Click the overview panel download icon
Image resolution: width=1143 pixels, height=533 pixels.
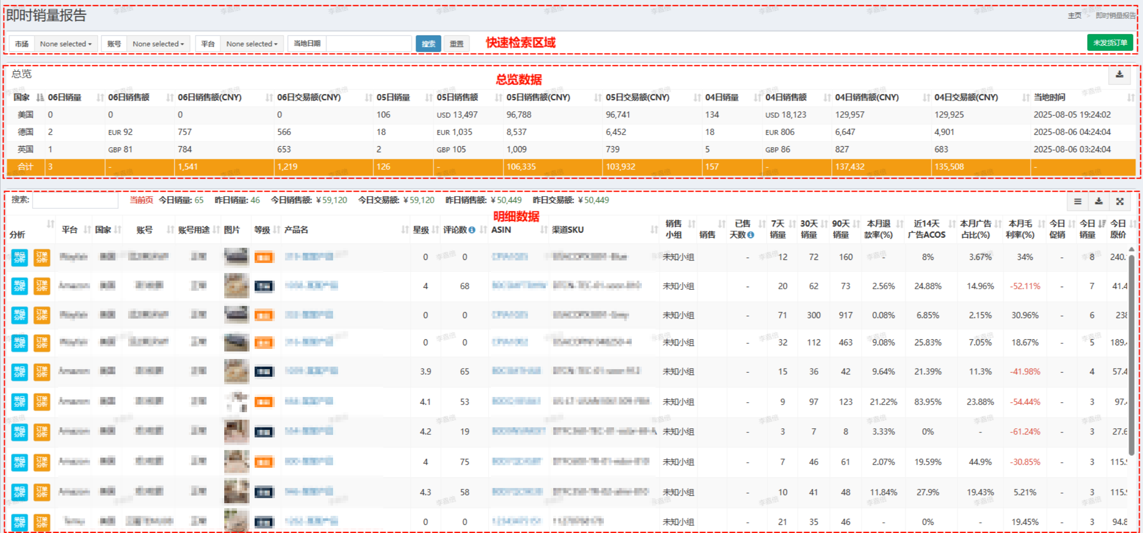(1119, 75)
